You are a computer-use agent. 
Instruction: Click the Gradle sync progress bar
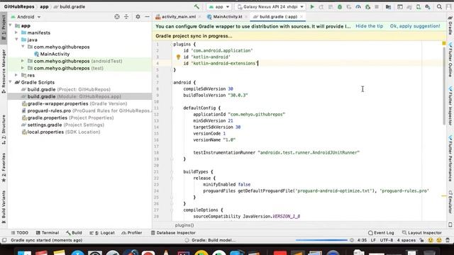click(321, 240)
